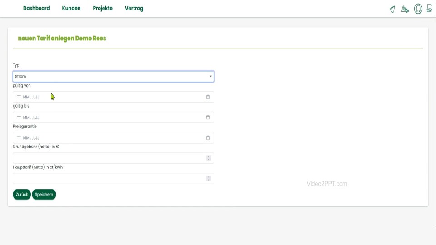Image resolution: width=436 pixels, height=245 pixels.
Task: Click the megaphone announcements icon
Action: coord(405,9)
